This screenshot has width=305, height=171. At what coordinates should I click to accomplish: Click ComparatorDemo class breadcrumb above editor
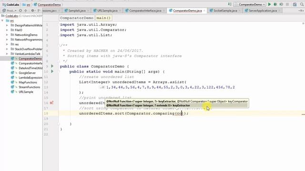pos(76,18)
